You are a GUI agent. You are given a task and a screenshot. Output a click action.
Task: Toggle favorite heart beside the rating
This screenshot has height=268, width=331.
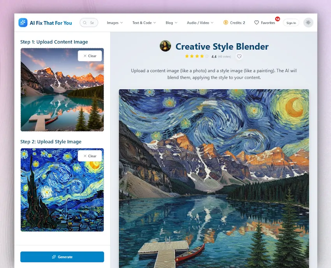point(239,57)
